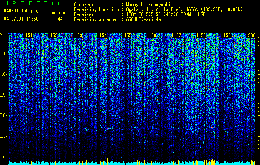Click the A504HB(yagi 4el) antenna text
The height and width of the screenshot is (165, 260).
click(146, 19)
